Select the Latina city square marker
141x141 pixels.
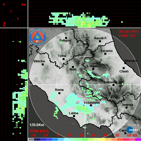coord(74,116)
